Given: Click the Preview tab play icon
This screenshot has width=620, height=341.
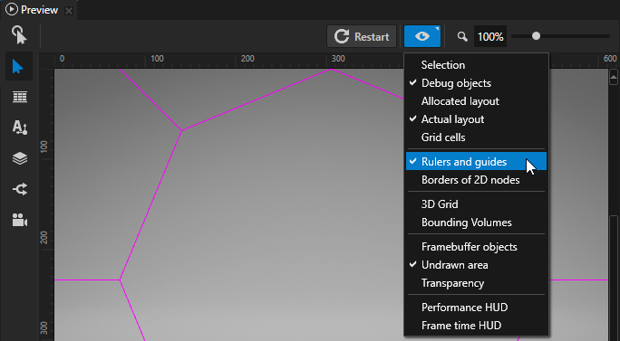Looking at the screenshot, I should point(12,9).
